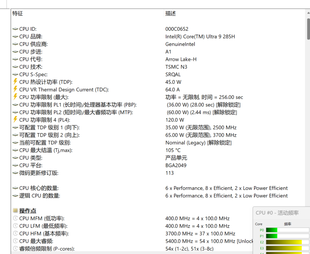Select the 产品单元 CPU type value
310x254 pixels.
coord(176,158)
